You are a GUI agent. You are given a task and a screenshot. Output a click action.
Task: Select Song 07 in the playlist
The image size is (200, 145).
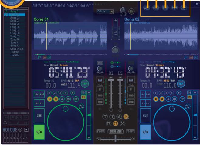[x=15, y=30]
